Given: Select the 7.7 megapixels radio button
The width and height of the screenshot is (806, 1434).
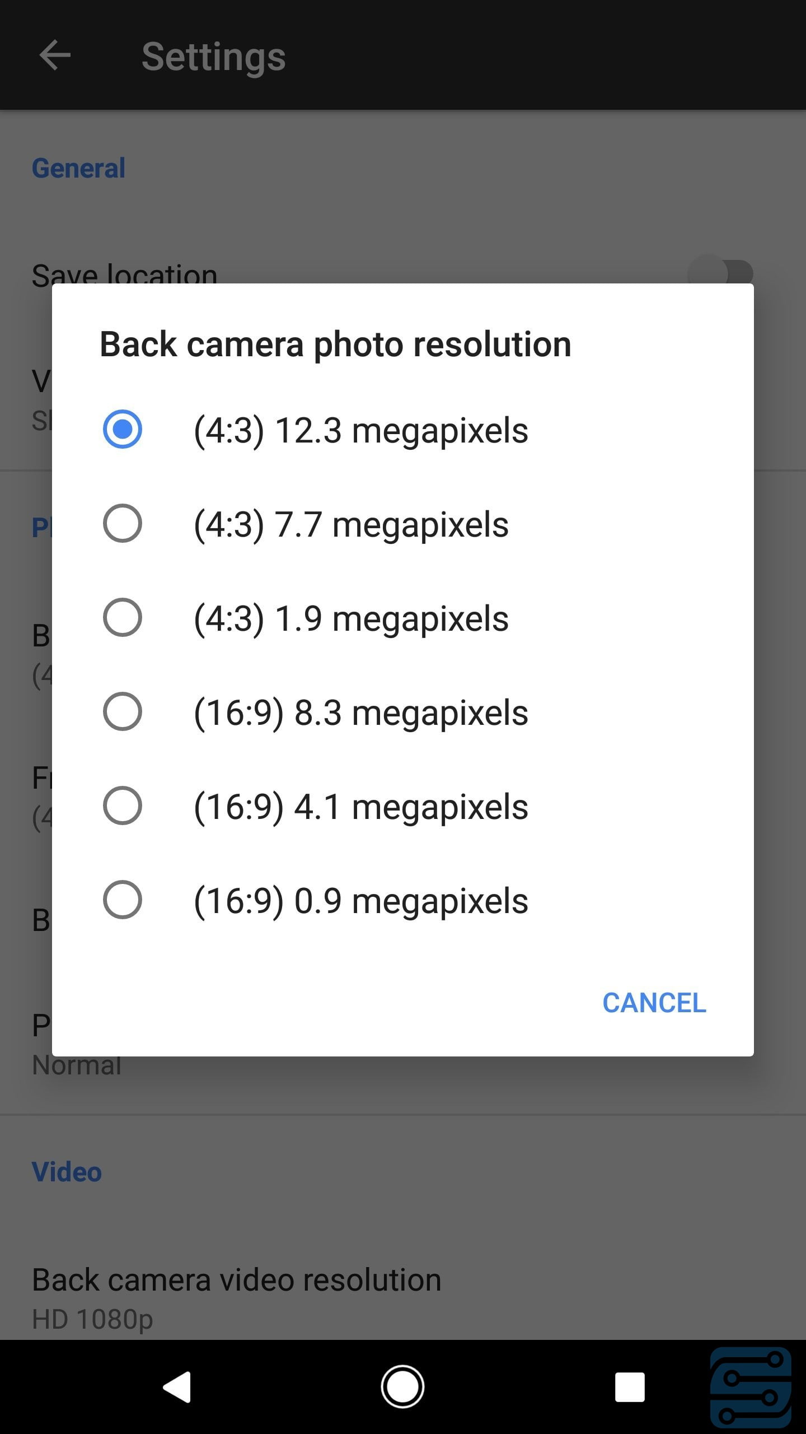Looking at the screenshot, I should click(x=122, y=524).
